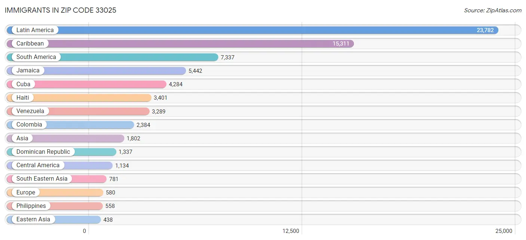Click the 12,500 axis tick label
Viewport: 526px width, 240px height.
pos(291,231)
